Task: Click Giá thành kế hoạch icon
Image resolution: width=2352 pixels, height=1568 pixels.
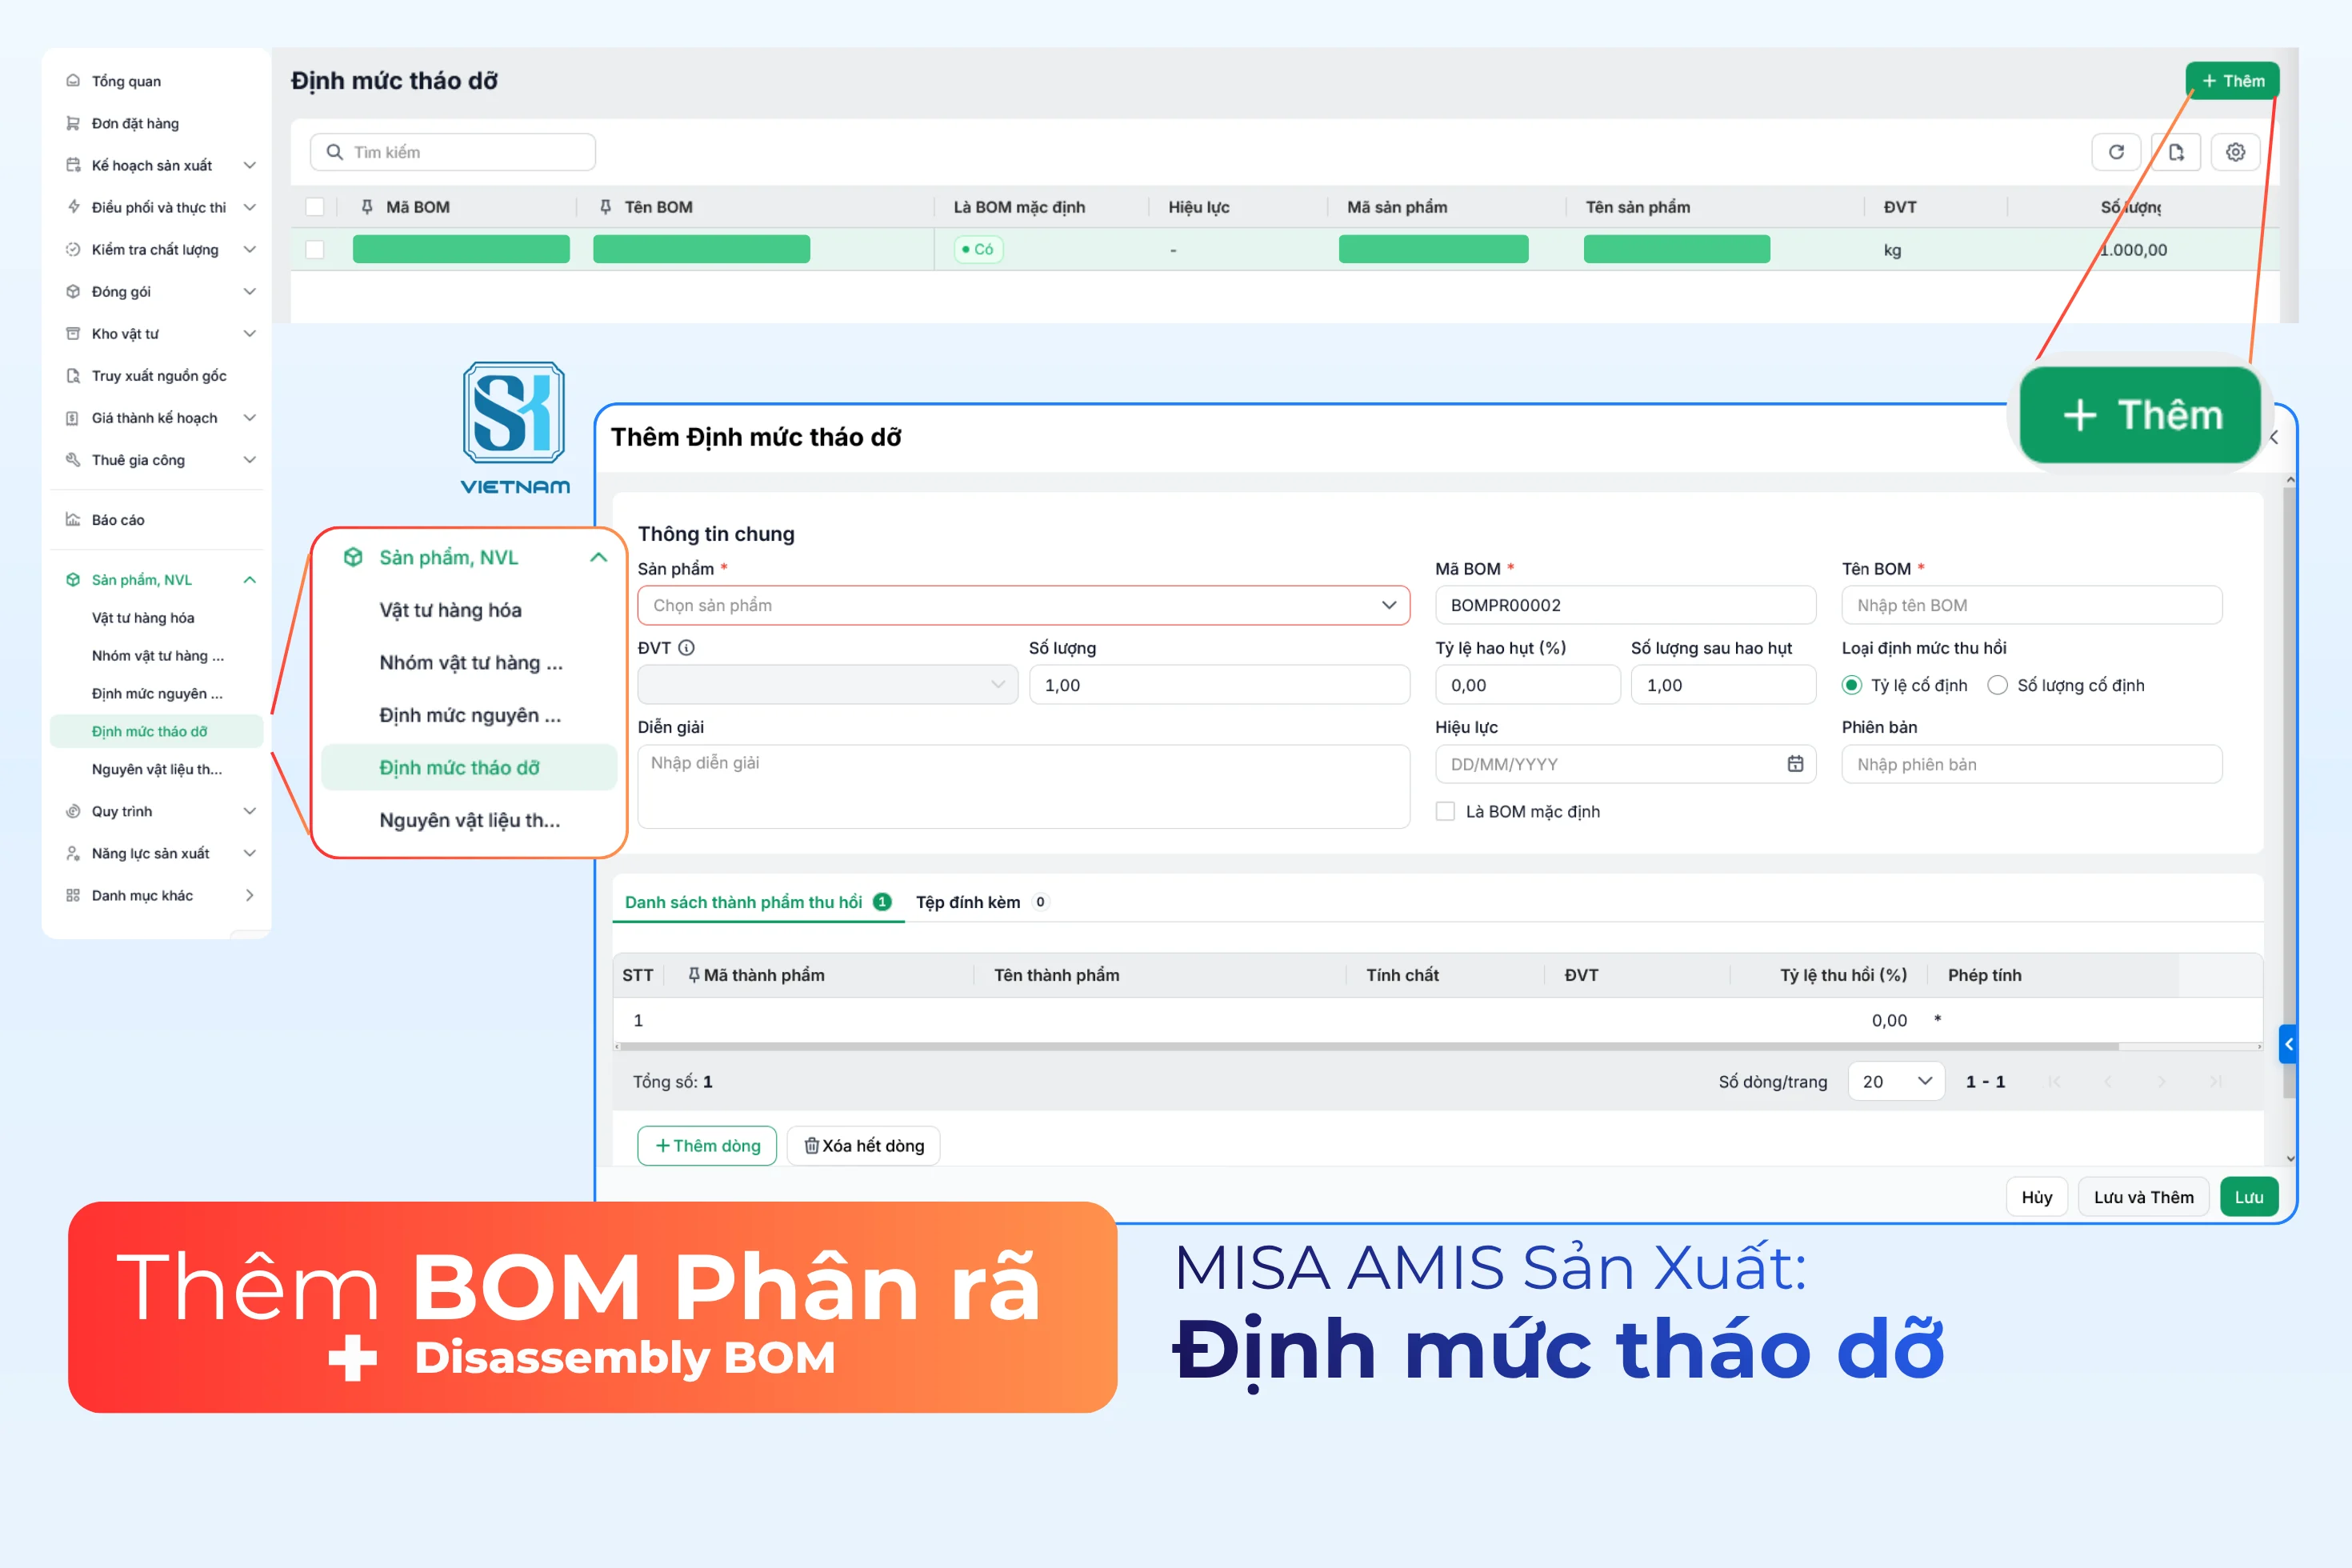Action: 73,417
